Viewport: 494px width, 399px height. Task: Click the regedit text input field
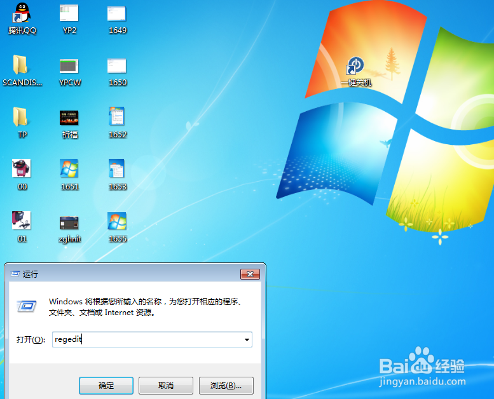152,340
